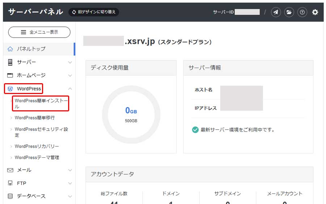Click the 500GB capacity text
Viewport: 326px width, 204px height.
tap(131, 121)
